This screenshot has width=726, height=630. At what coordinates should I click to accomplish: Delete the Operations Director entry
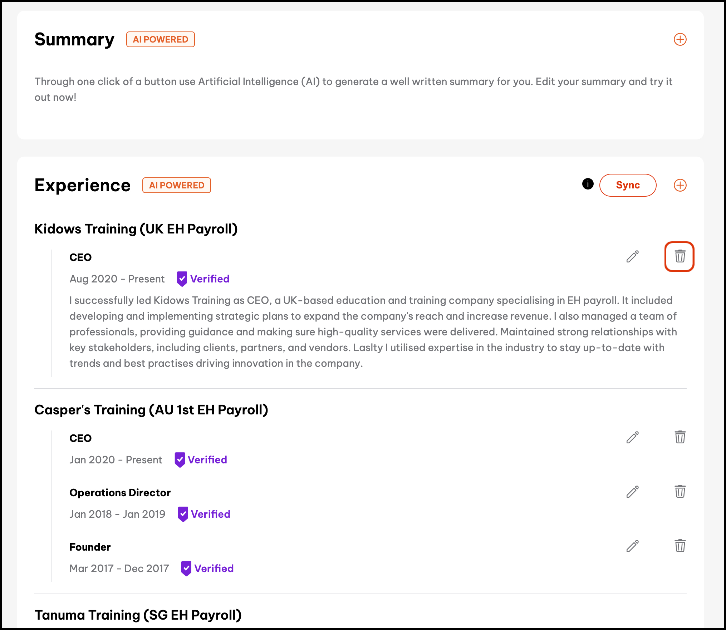click(680, 492)
